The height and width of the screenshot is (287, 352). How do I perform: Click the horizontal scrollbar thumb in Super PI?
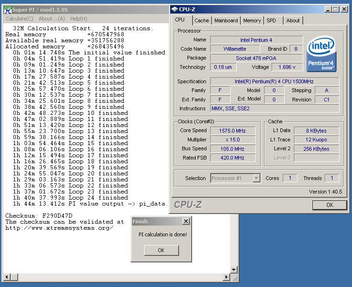[x=14, y=277]
